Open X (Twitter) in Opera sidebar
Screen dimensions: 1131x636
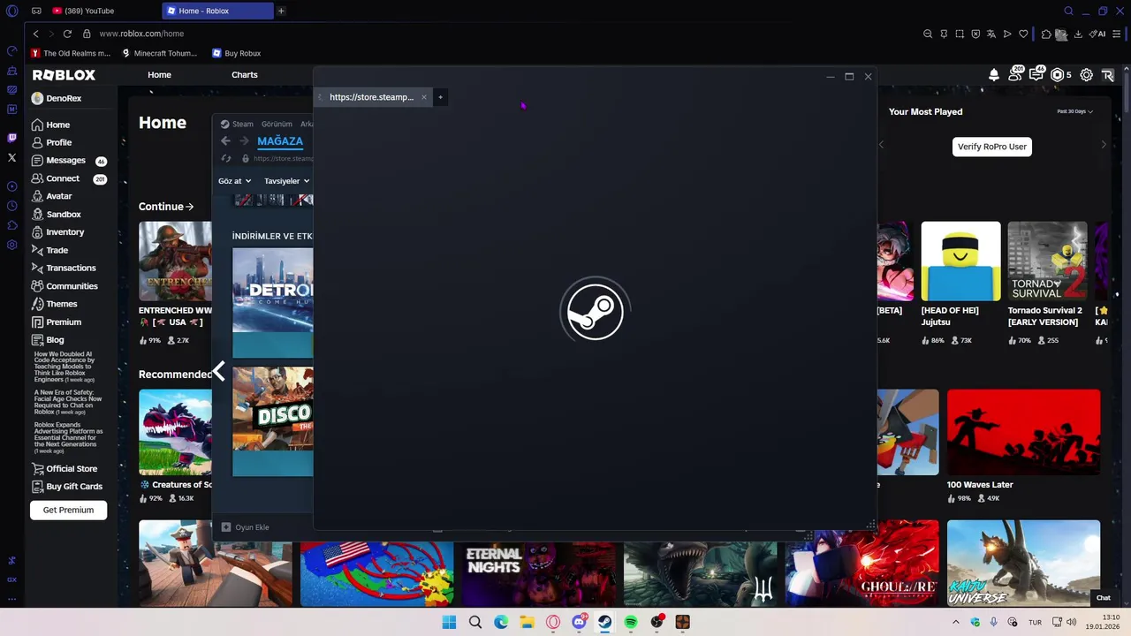(11, 157)
